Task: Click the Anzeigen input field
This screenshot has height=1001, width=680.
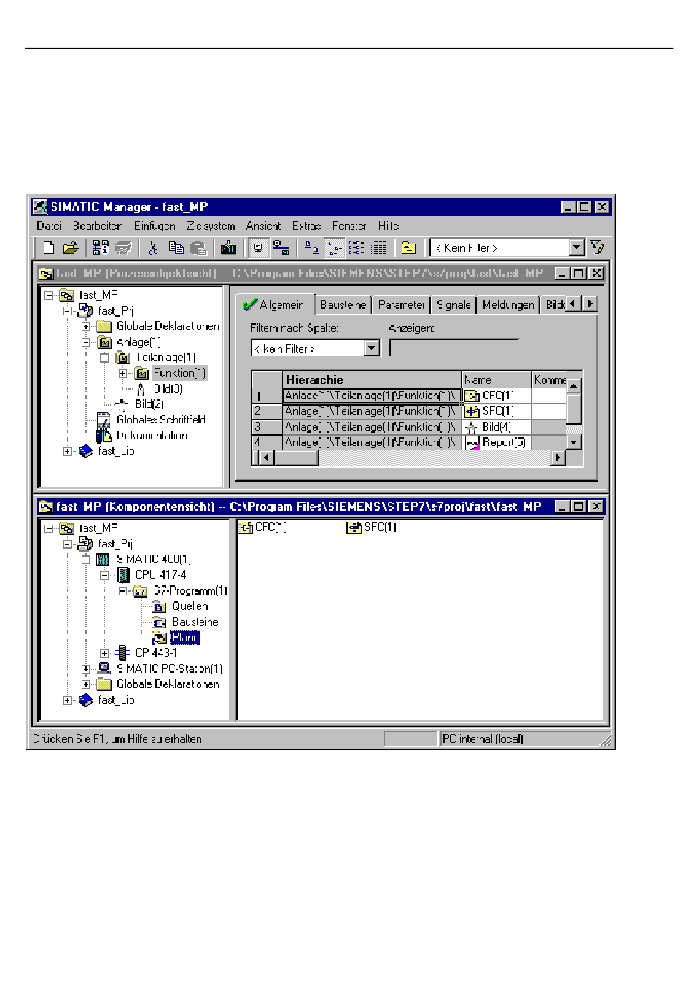Action: click(x=455, y=348)
